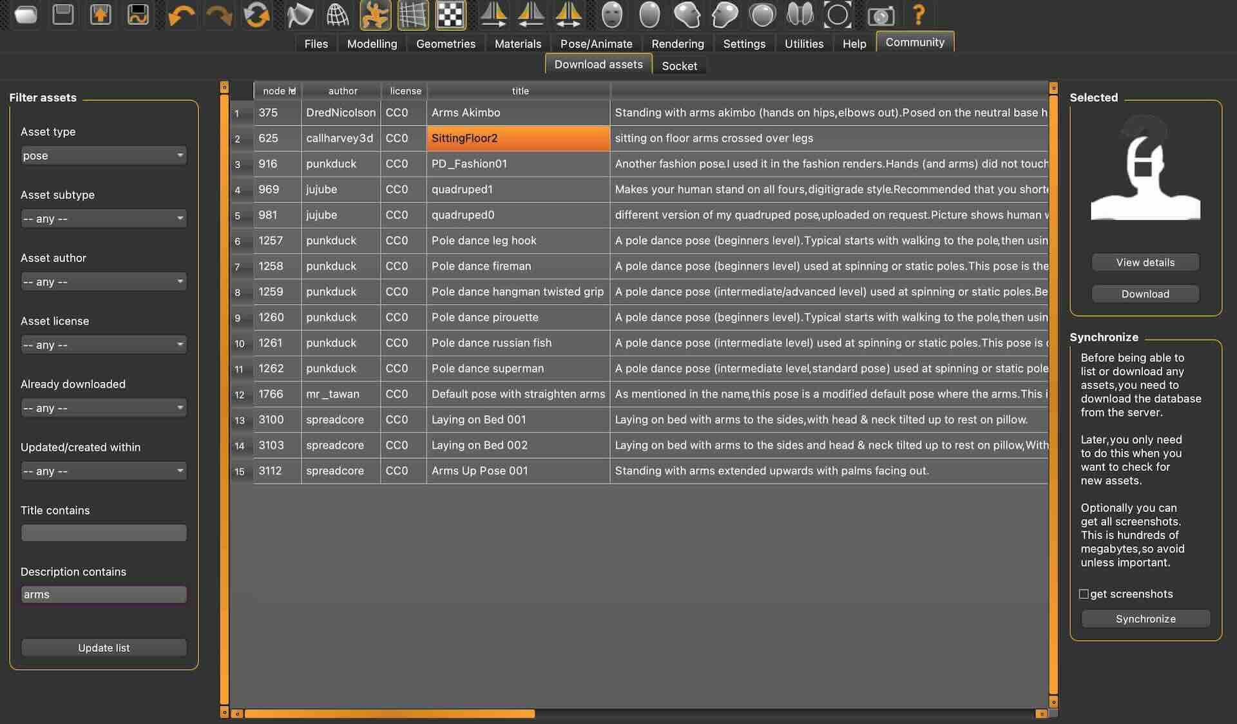Click the front face view icon
This screenshot has width=1237, height=724.
611,15
